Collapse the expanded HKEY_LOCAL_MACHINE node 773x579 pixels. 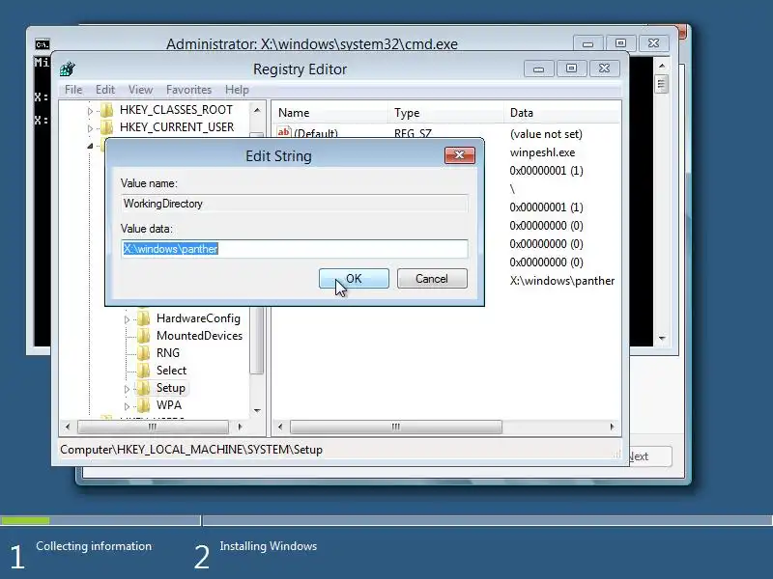coord(90,146)
